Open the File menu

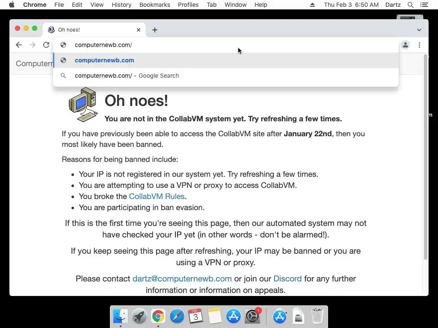pyautogui.click(x=59, y=5)
